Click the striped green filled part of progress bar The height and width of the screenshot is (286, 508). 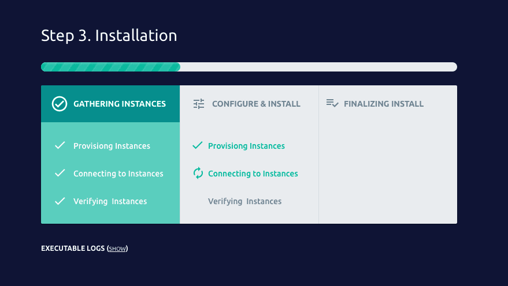110,67
